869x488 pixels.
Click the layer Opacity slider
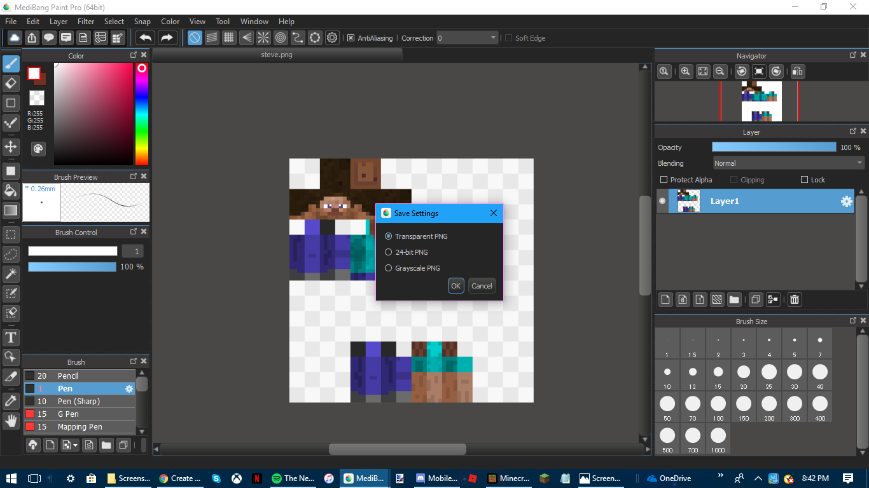point(774,147)
